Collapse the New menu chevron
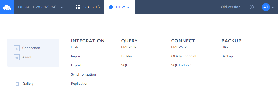278x102 pixels. 128,7
